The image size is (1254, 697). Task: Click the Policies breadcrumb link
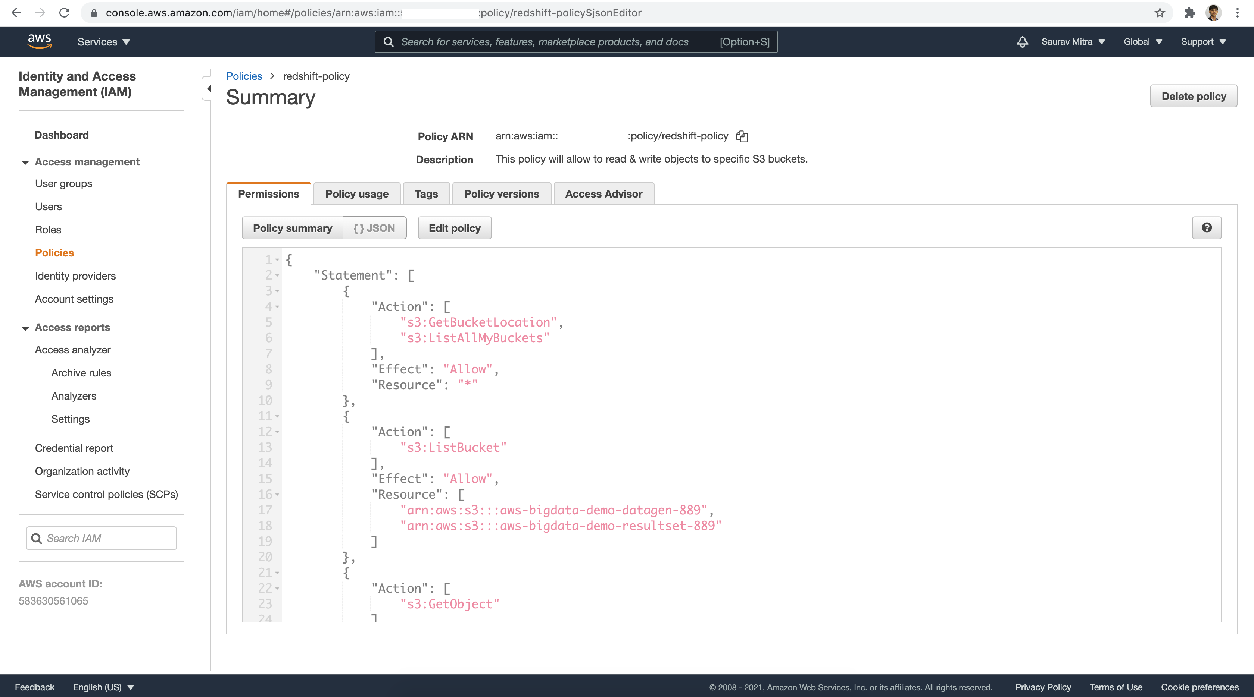point(244,76)
